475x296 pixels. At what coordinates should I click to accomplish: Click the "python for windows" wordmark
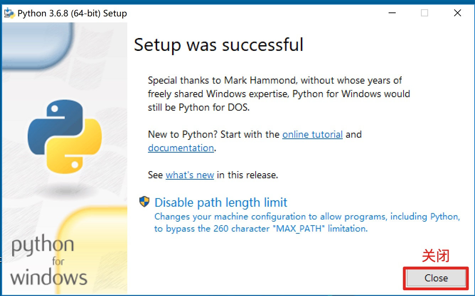tap(49, 262)
